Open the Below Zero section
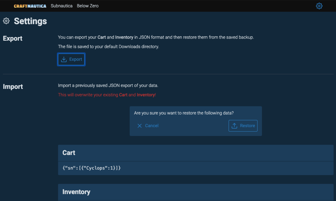The image size is (336, 201). coord(88,6)
